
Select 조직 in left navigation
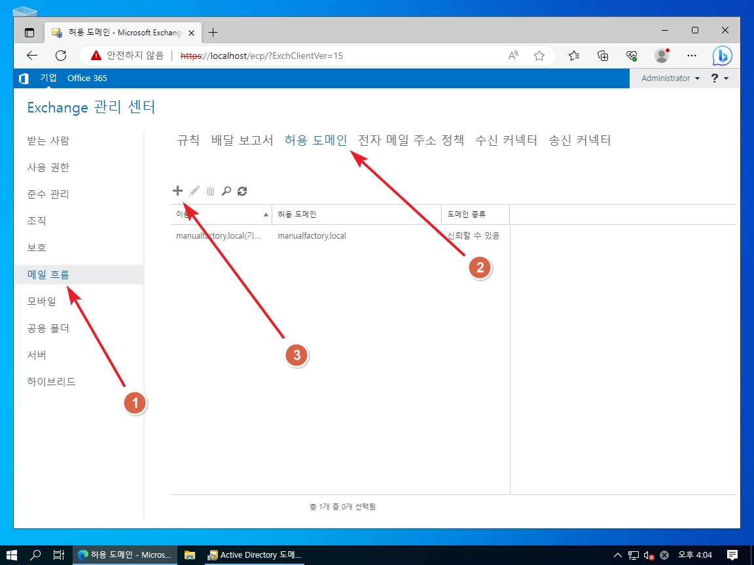click(x=37, y=220)
